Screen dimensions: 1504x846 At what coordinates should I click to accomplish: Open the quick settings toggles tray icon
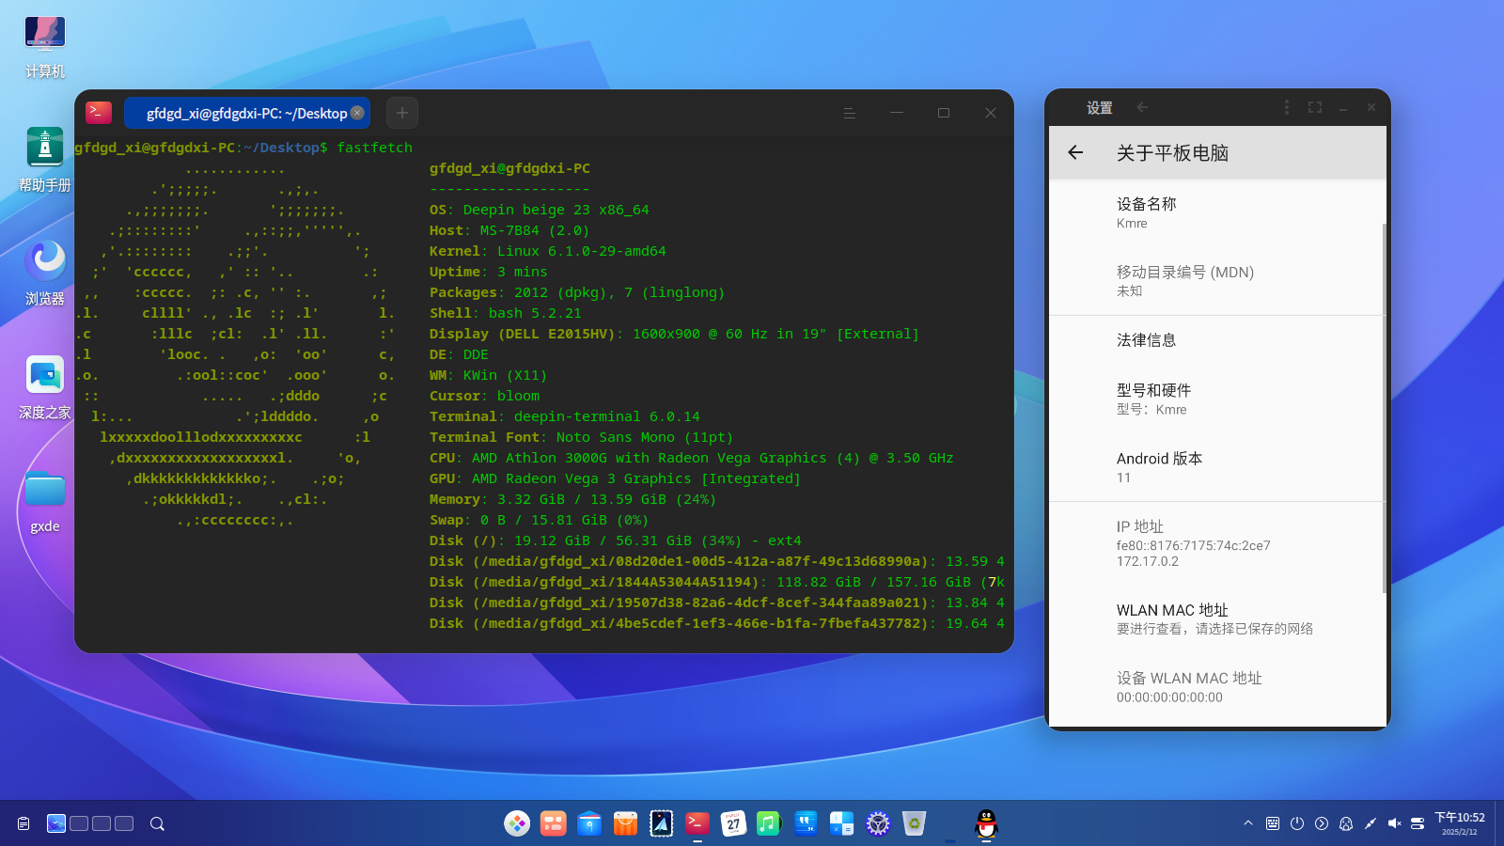pos(1418,823)
